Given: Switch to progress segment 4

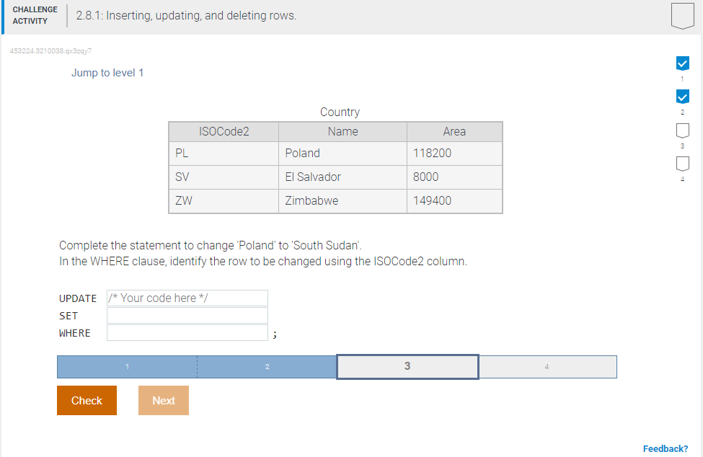Looking at the screenshot, I should (x=547, y=367).
